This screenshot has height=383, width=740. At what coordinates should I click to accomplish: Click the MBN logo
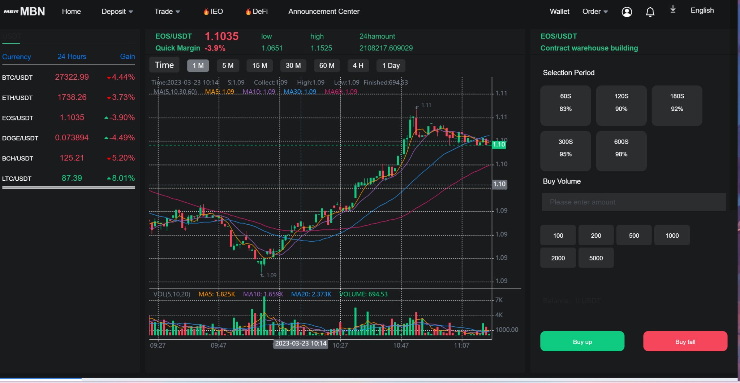click(24, 11)
